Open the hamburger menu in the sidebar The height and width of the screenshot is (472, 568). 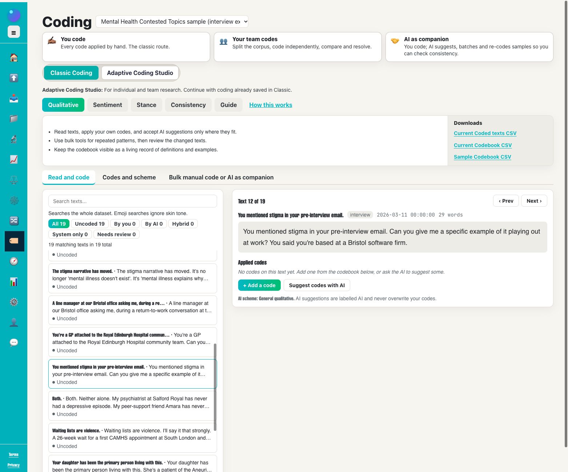pyautogui.click(x=14, y=32)
